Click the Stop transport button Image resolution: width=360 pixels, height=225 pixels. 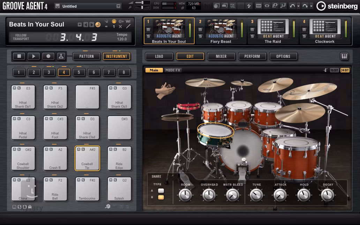pyautogui.click(x=19, y=56)
